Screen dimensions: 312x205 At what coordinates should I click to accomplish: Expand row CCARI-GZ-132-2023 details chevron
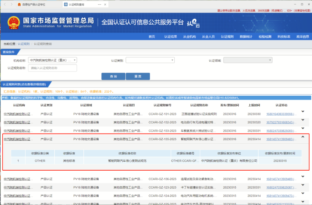(303, 122)
